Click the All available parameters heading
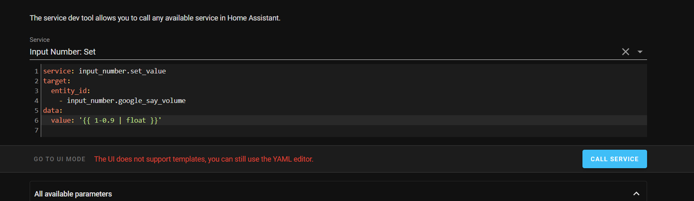The image size is (694, 201). 73,194
